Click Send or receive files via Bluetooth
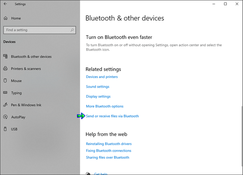This screenshot has width=243, height=175. (113, 116)
